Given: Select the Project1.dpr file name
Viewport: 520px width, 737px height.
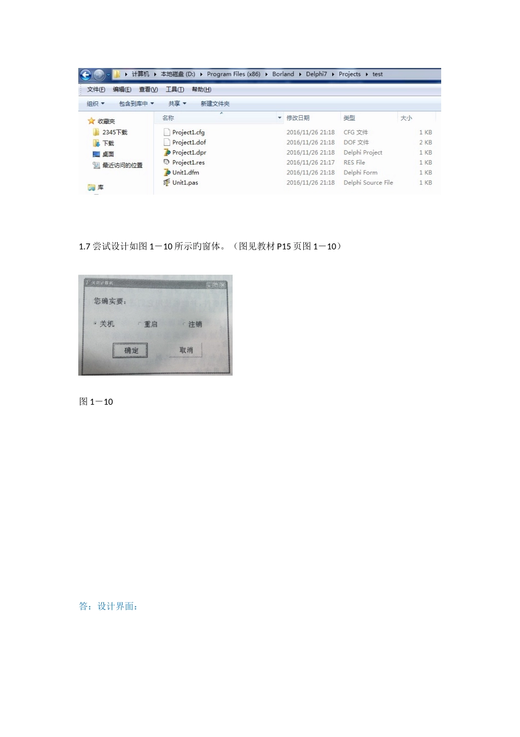Looking at the screenshot, I should click(x=189, y=152).
